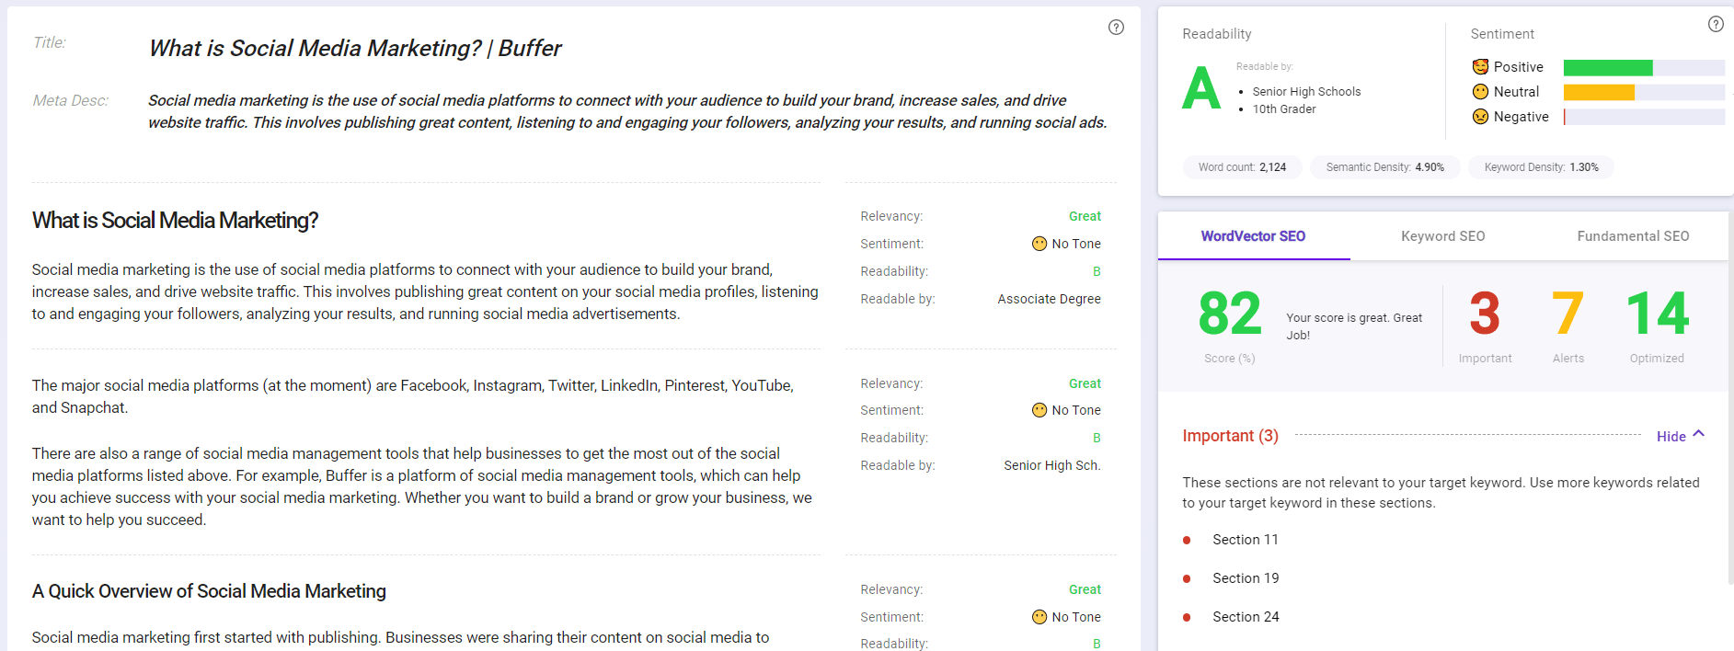Viewport: 1734px width, 651px height.
Task: Click the Negative sentiment emoji icon
Action: (x=1480, y=117)
